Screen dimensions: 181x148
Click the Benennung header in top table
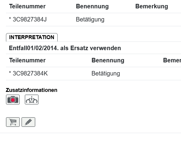tap(92, 6)
